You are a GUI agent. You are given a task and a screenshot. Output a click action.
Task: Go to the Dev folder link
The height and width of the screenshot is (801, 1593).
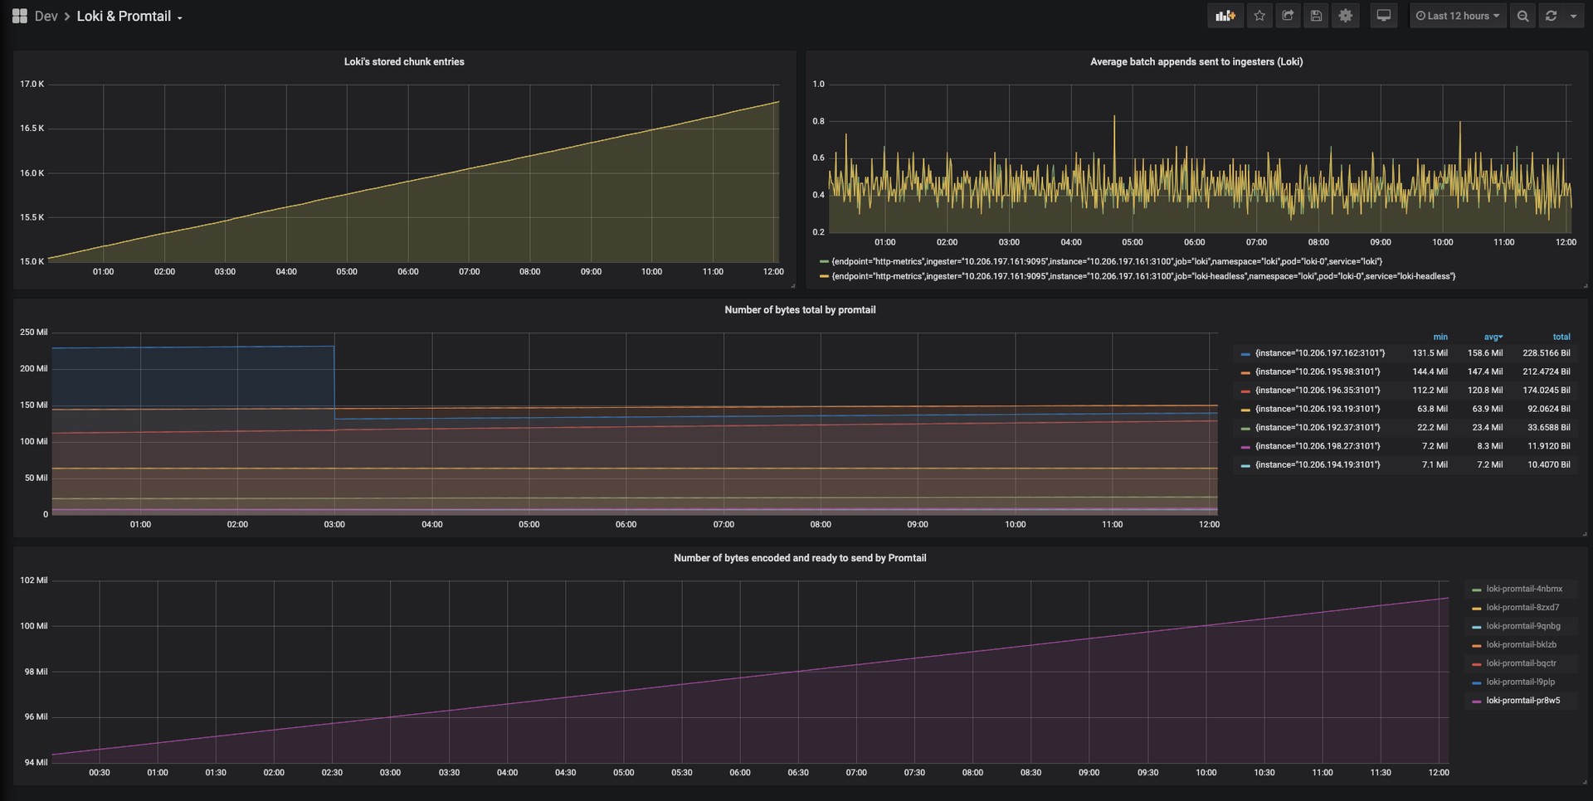46,17
